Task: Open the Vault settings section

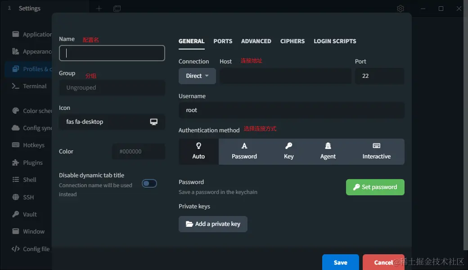Action: [x=28, y=214]
